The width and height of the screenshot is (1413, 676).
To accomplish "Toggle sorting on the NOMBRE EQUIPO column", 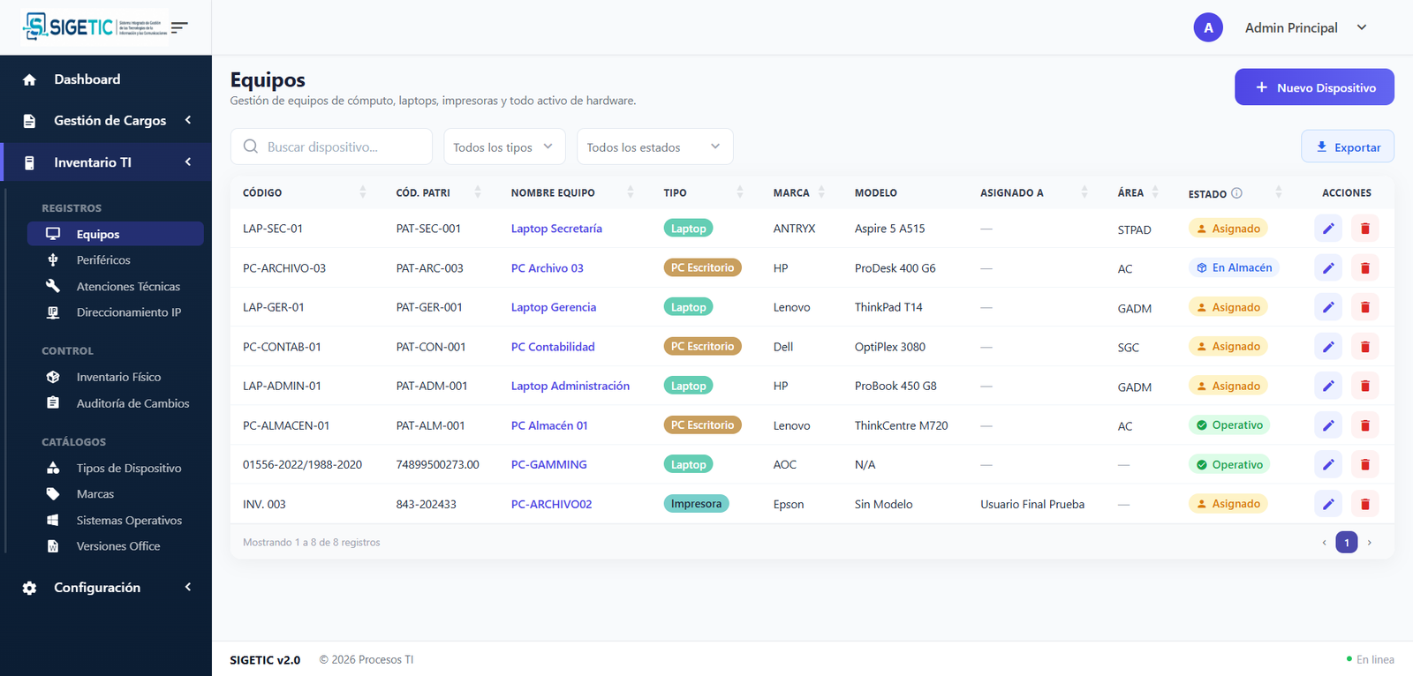I will pyautogui.click(x=631, y=192).
